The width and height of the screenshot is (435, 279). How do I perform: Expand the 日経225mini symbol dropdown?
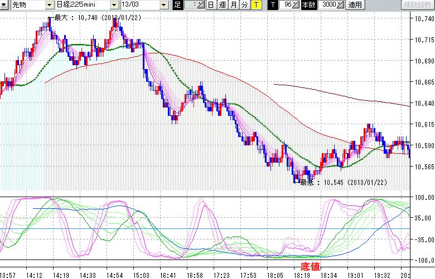[114, 5]
